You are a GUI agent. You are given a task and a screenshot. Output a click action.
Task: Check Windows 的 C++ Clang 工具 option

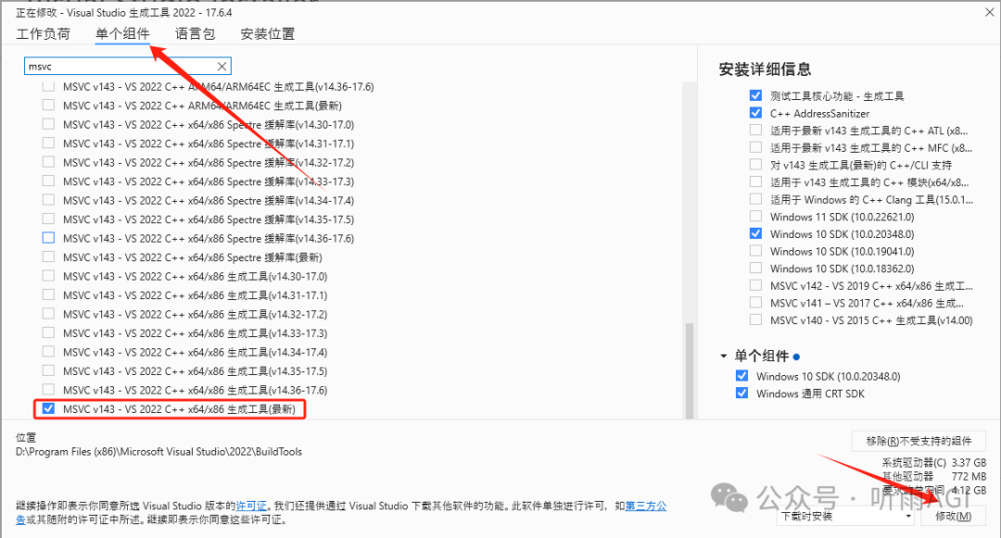(756, 199)
